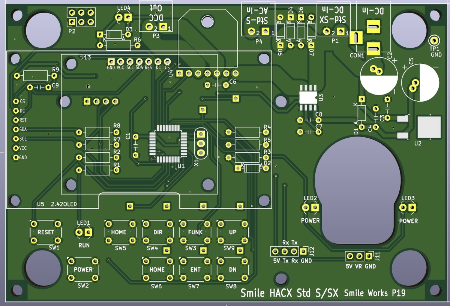Click the LED2 POWER indicator pads
450x306 pixels.
310,207
